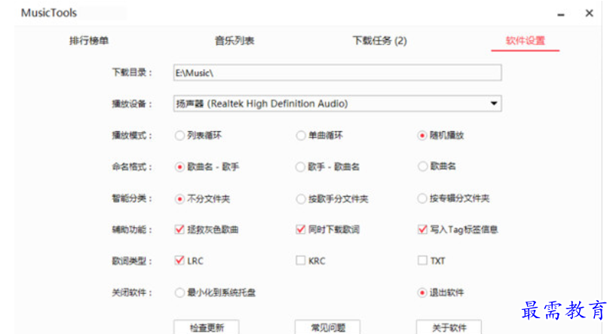The width and height of the screenshot is (613, 334).
Task: Uncheck the LRC lyrics type
Action: click(179, 260)
